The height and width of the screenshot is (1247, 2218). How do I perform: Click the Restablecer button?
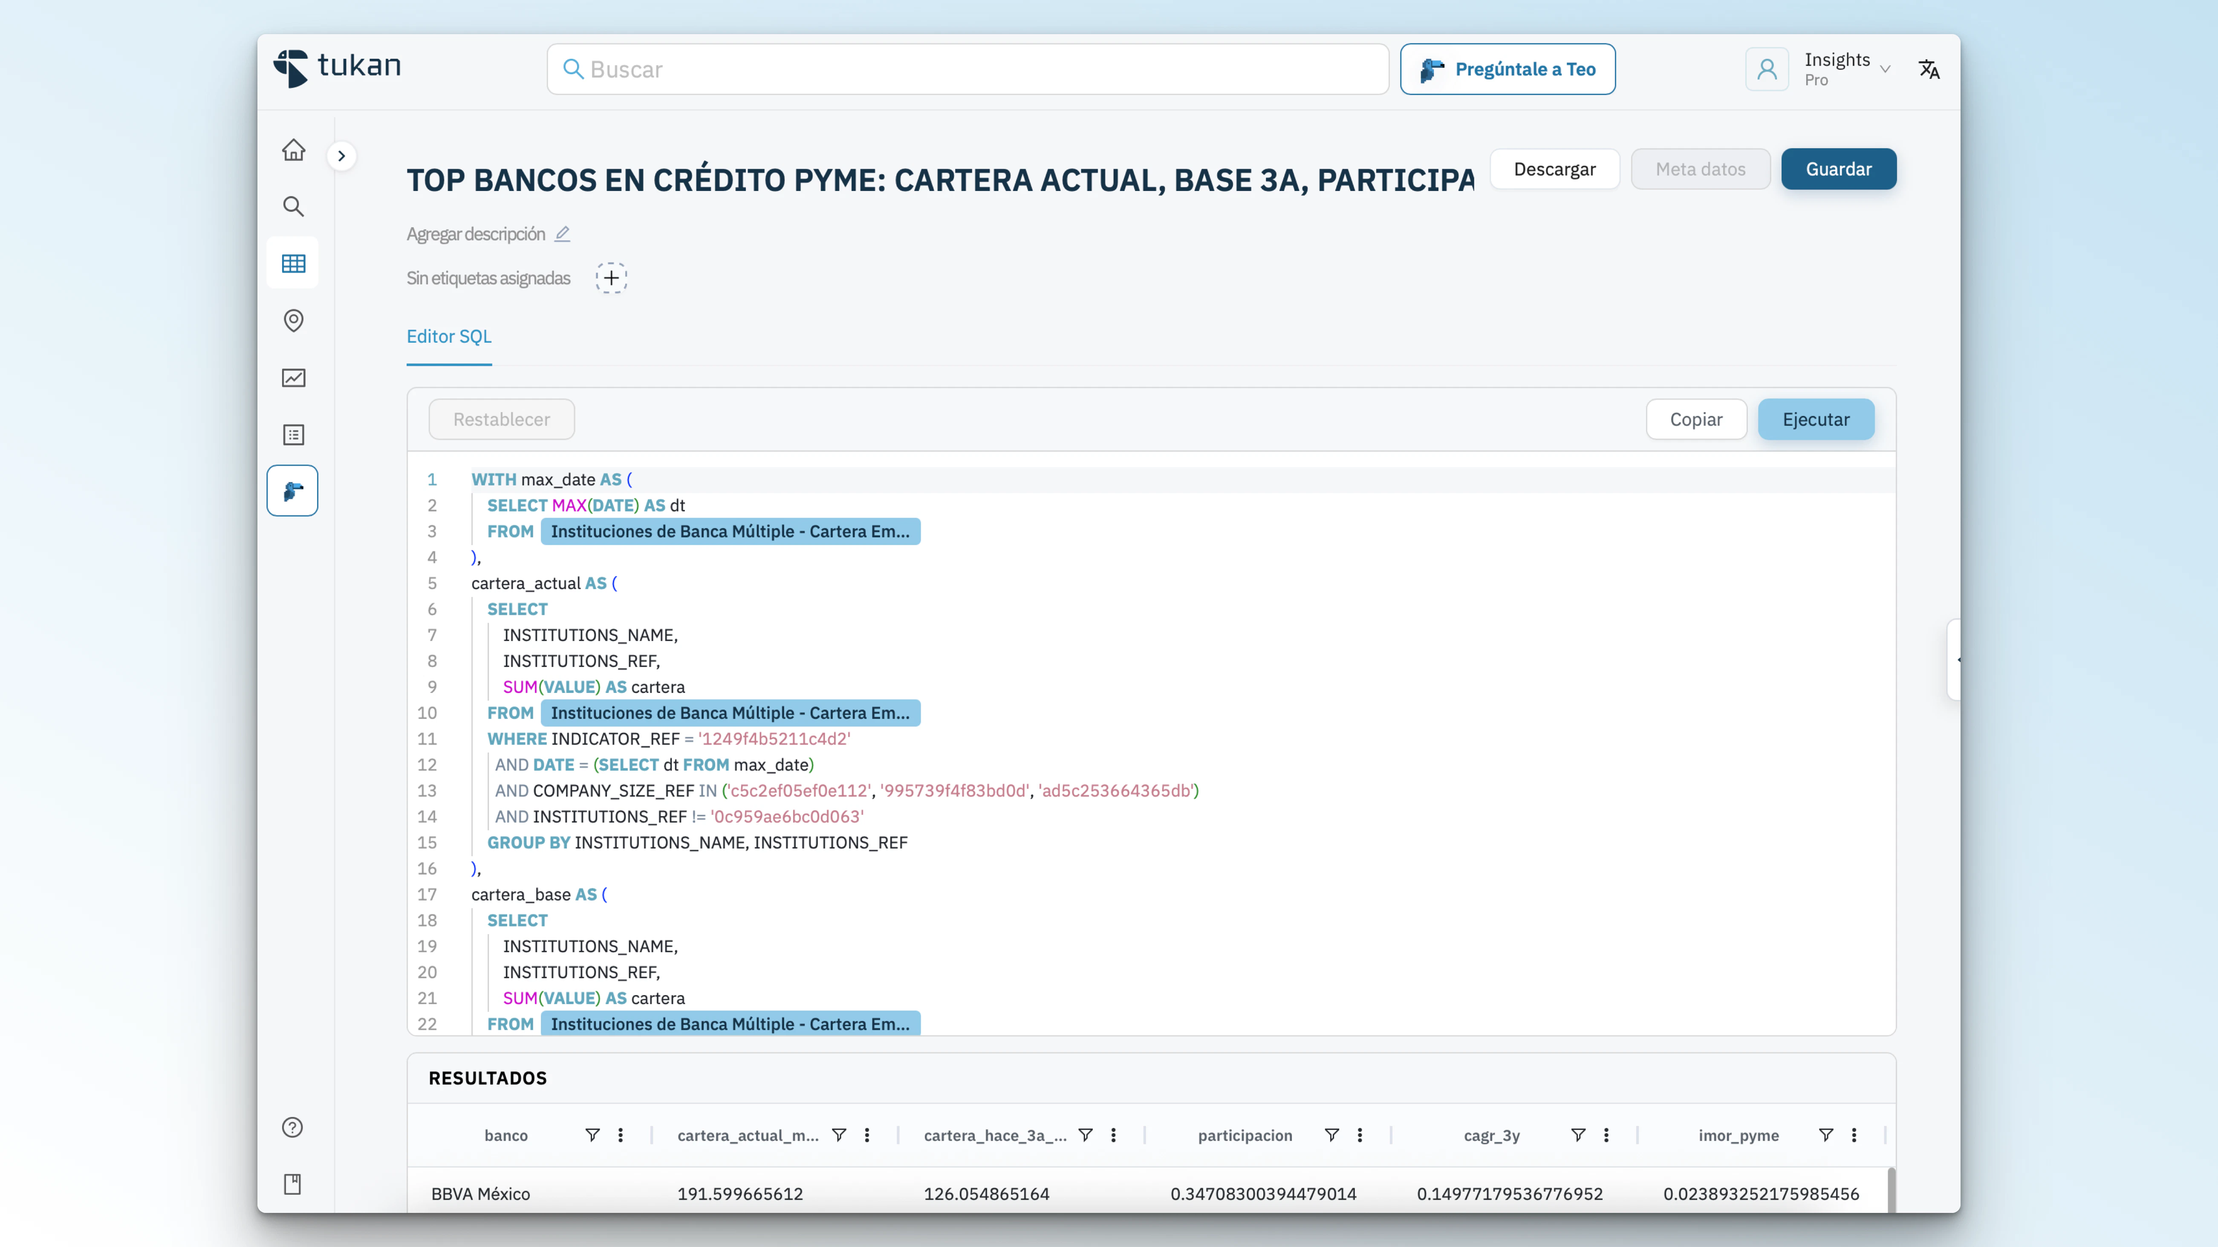501,419
